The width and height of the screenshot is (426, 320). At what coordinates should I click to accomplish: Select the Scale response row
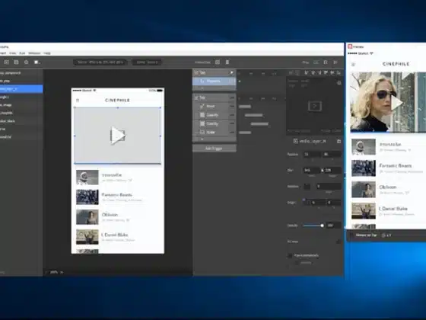pos(214,133)
